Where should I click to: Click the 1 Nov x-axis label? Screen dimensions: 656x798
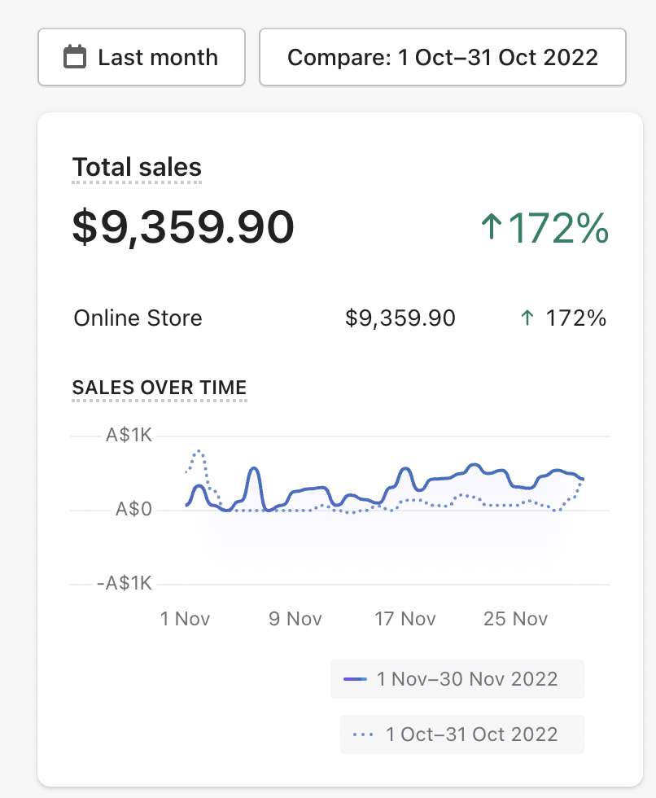(186, 619)
